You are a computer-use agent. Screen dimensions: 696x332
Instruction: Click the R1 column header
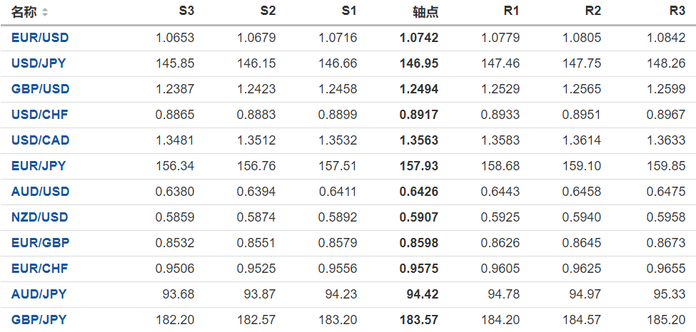511,11
